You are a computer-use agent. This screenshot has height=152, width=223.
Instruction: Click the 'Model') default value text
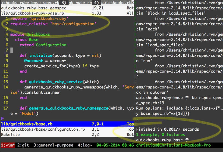[29, 114]
